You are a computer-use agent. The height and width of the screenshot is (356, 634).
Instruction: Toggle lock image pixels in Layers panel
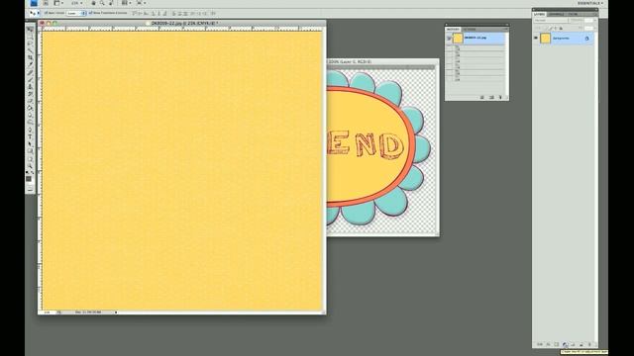point(551,29)
